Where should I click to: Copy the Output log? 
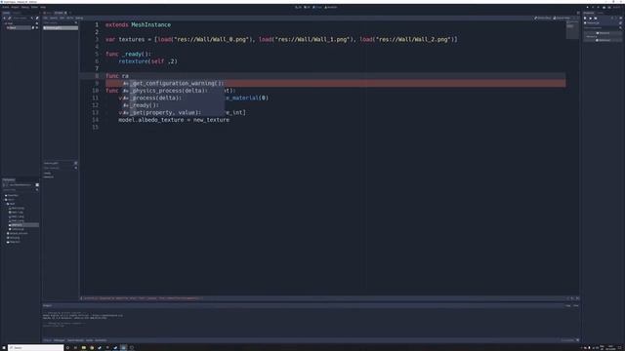pyautogui.click(x=568, y=305)
